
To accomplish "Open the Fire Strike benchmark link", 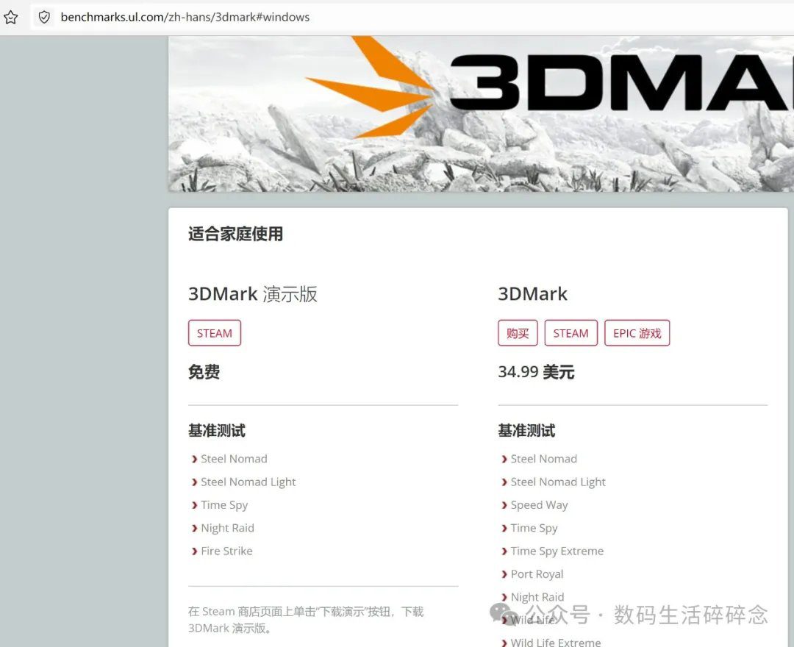I will coord(226,551).
